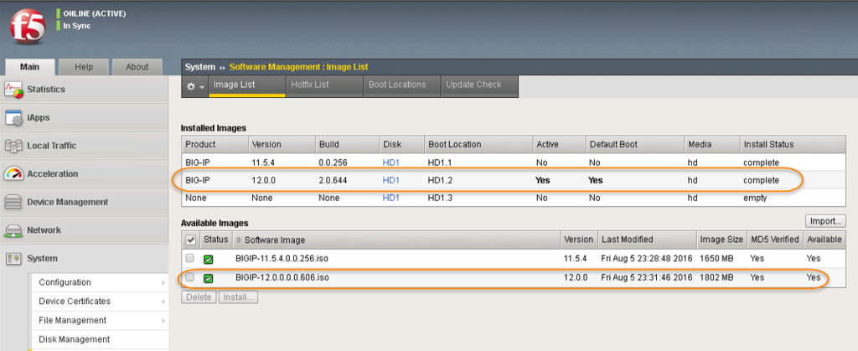
Task: Open Device Certificates under System
Action: pos(99,302)
